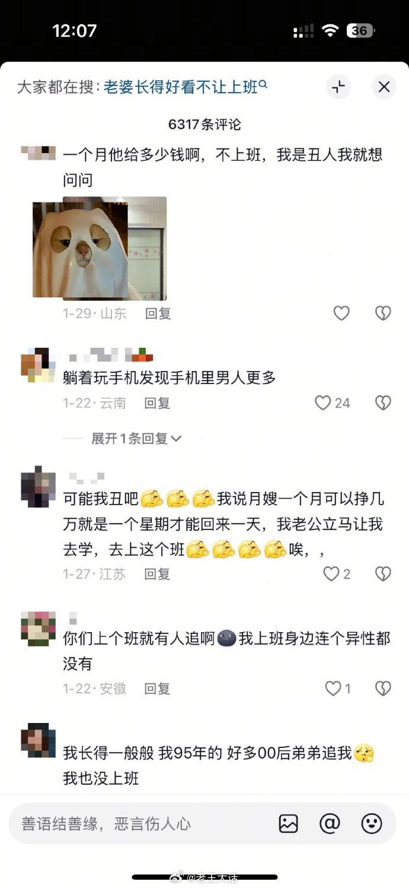Tap the @ mention icon

[330, 823]
